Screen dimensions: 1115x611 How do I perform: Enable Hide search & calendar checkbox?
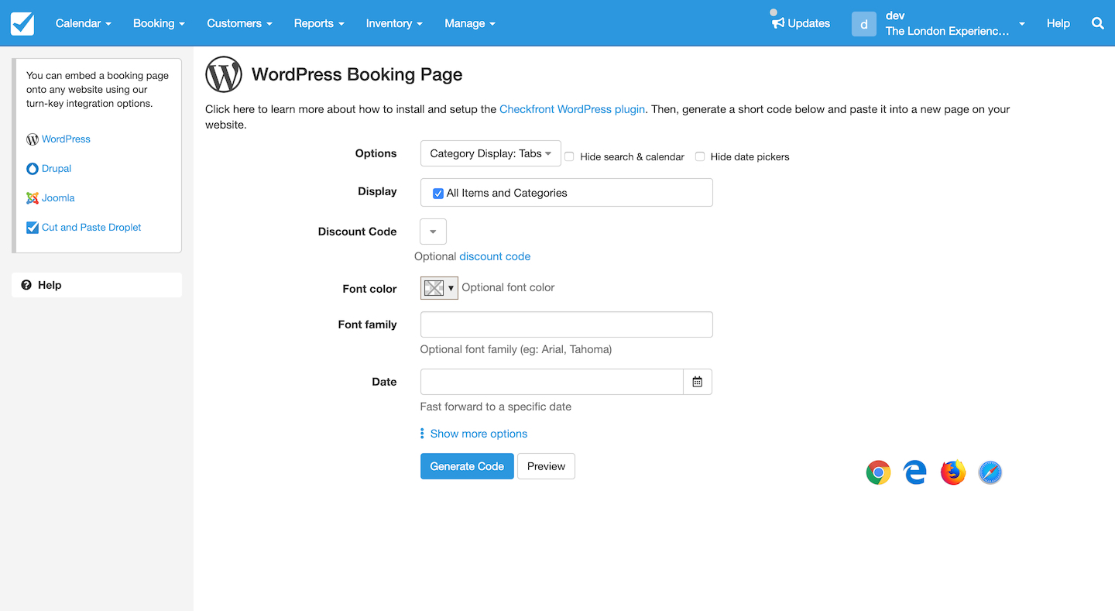click(x=569, y=156)
